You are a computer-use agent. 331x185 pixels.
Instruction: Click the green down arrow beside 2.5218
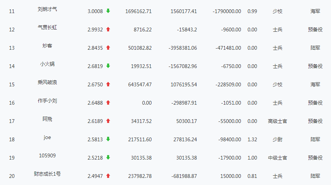pyautogui.click(x=108, y=158)
